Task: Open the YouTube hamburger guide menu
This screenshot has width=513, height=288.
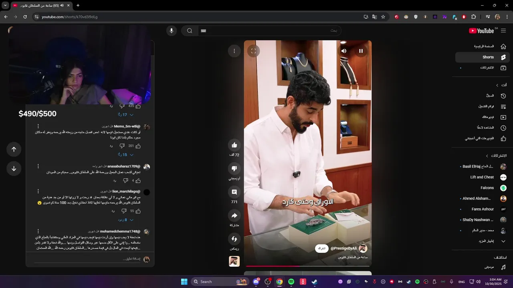Action: 503,31
